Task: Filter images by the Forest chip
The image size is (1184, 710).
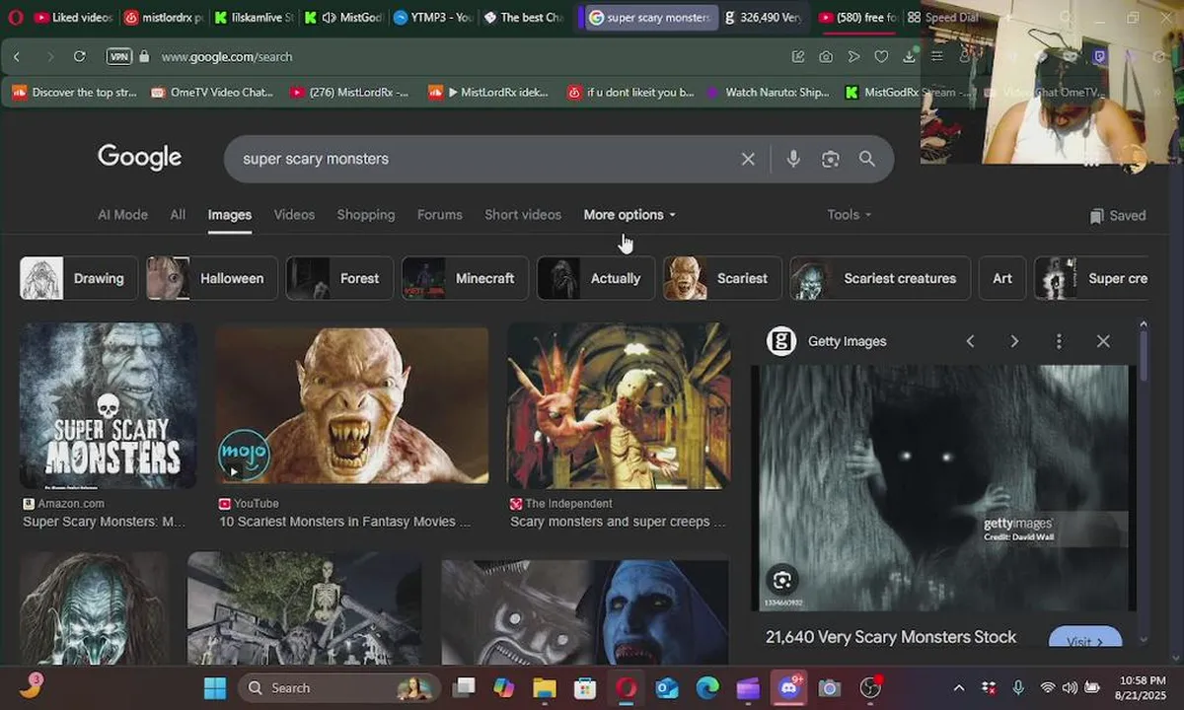Action: pos(339,278)
